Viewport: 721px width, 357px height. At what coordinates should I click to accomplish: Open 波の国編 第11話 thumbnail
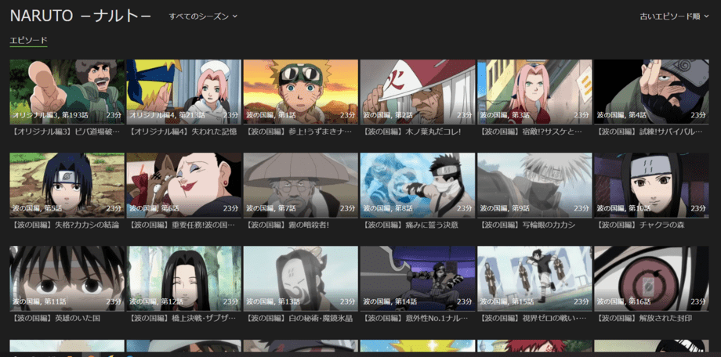(x=67, y=279)
